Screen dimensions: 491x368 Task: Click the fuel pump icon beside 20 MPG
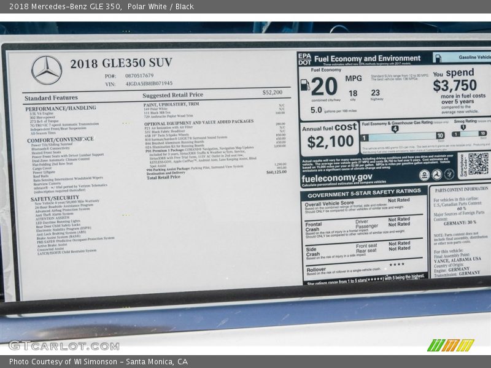tap(305, 85)
